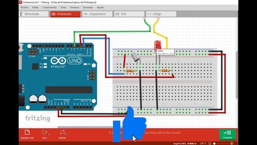Select the right resistor near the LED

[x=165, y=71]
